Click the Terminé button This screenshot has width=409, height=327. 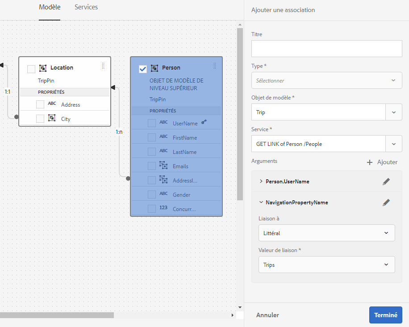point(385,315)
